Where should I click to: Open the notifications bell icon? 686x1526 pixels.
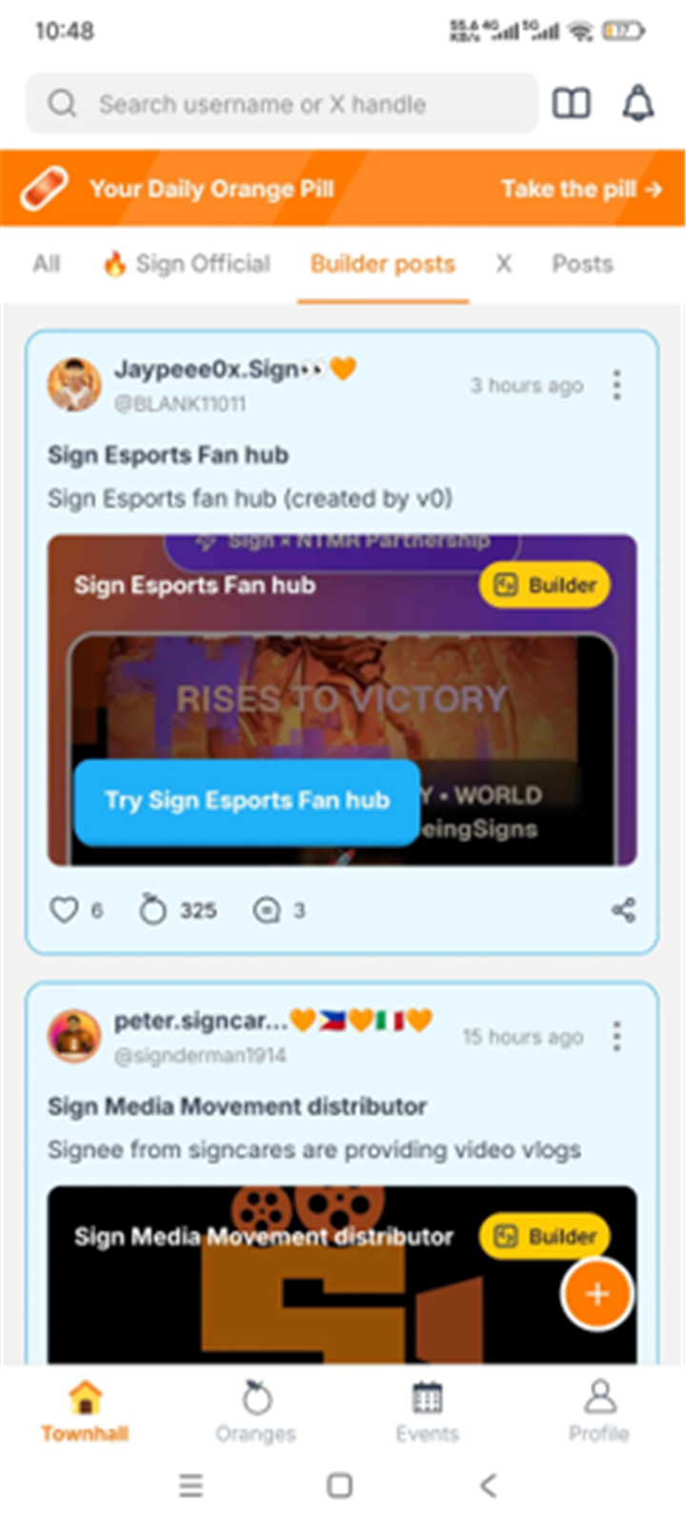point(638,103)
